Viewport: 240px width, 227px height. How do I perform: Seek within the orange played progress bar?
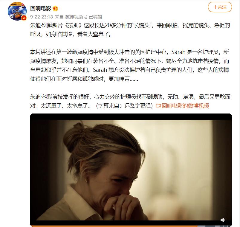pos(114,226)
